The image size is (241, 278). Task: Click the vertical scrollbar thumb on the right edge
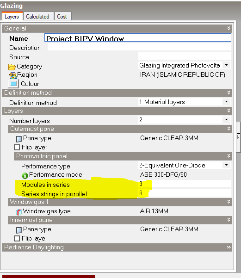coord(239,137)
